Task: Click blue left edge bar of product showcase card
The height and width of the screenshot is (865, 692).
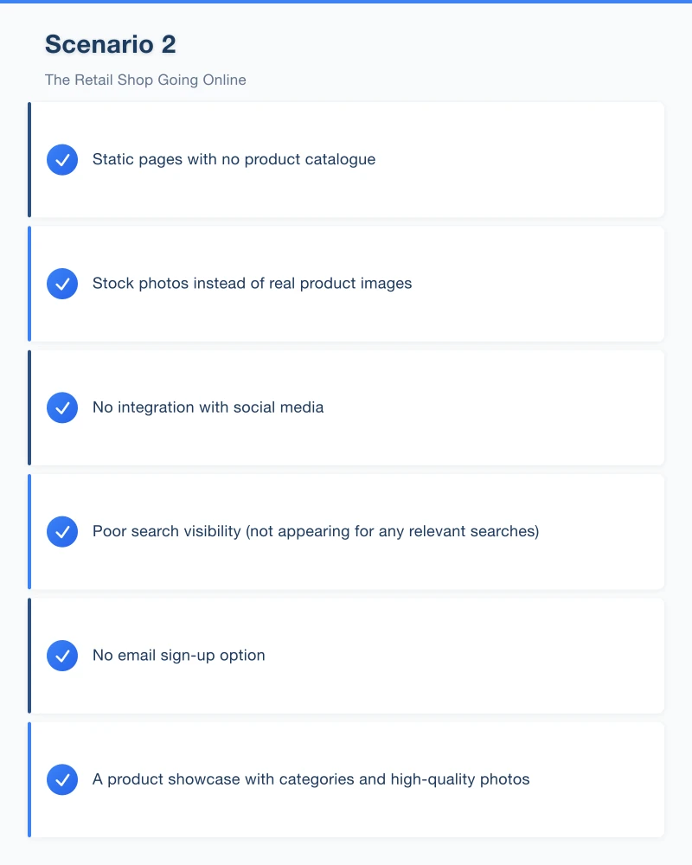Action: point(29,779)
